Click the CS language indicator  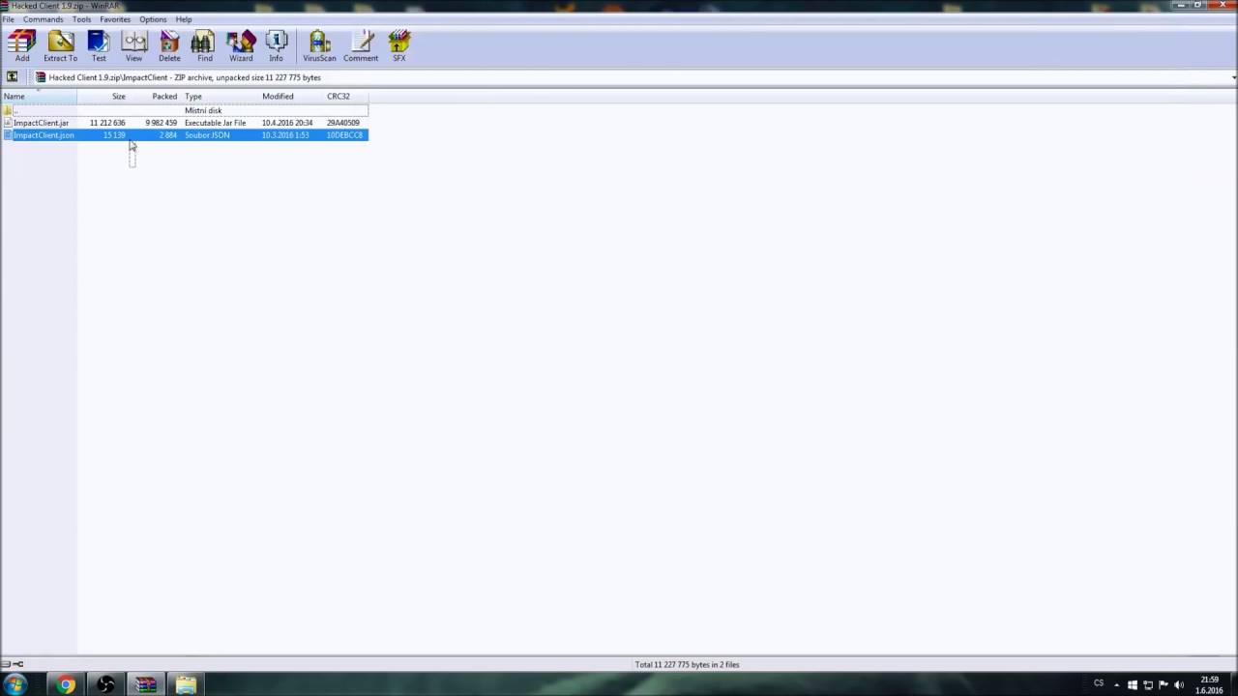click(1099, 683)
